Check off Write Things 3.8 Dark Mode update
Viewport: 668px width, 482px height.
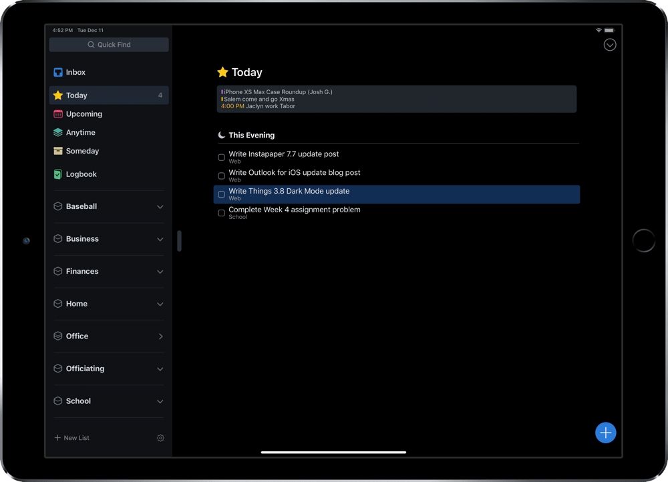[x=222, y=194]
